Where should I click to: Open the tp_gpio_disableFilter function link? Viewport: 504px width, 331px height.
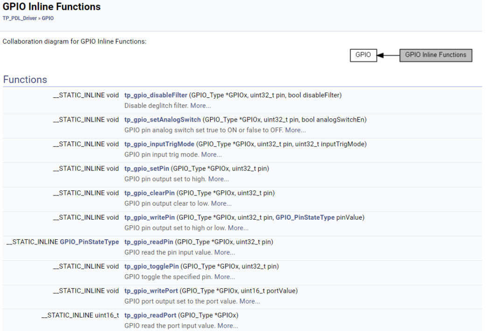pos(155,95)
